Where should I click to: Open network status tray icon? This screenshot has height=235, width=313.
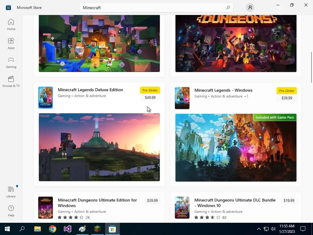coord(266,229)
